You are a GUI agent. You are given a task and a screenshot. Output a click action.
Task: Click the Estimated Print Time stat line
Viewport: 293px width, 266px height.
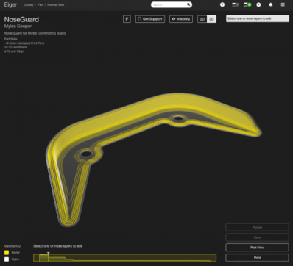click(x=24, y=43)
